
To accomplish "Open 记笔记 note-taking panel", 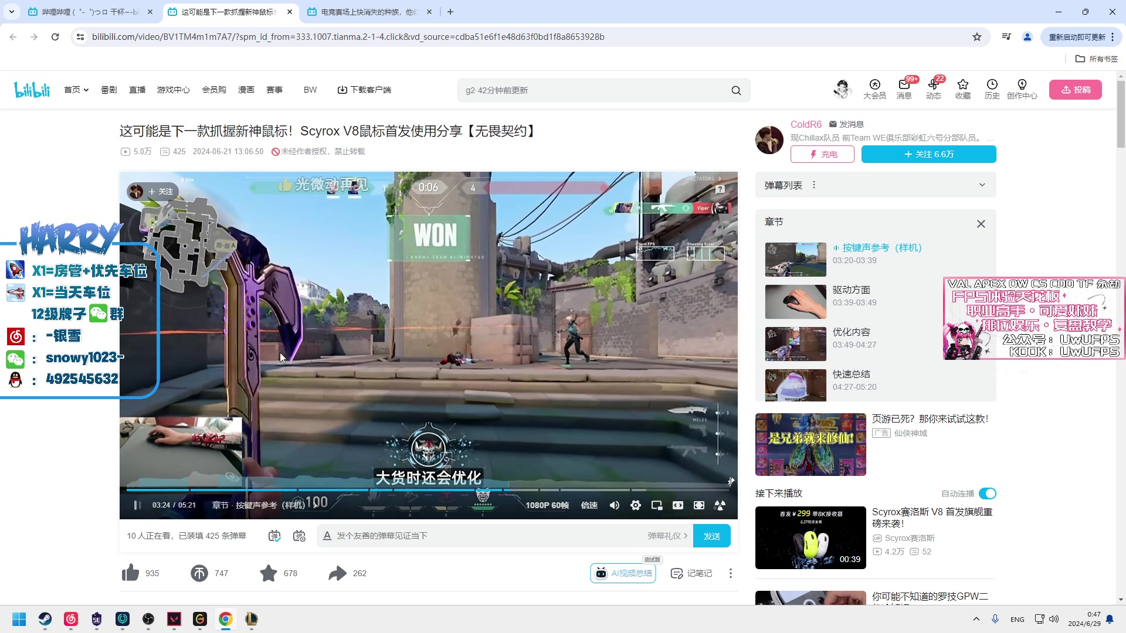I will tap(691, 573).
